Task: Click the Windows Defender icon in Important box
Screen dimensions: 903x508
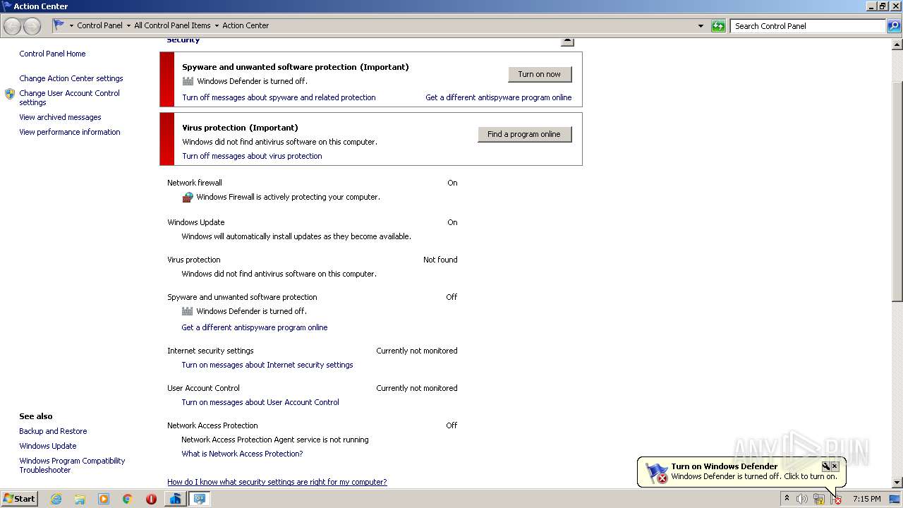Action: pyautogui.click(x=188, y=81)
